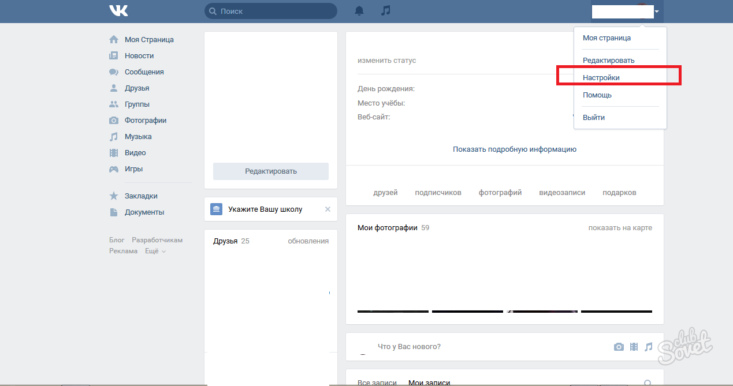Dismiss the Укажите Вашу школу prompt
The image size is (733, 386).
(x=328, y=209)
